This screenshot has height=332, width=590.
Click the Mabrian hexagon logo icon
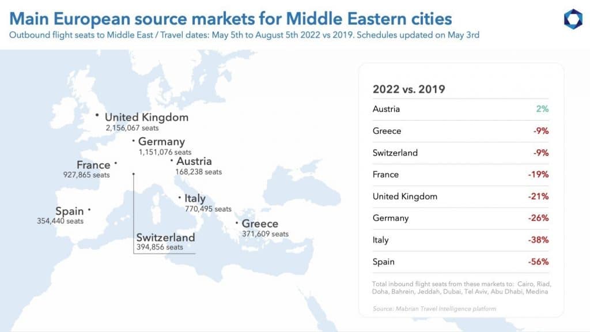(573, 19)
